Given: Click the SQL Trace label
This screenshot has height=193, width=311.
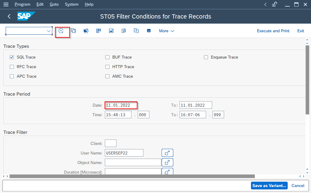Looking at the screenshot, I should (x=26, y=57).
